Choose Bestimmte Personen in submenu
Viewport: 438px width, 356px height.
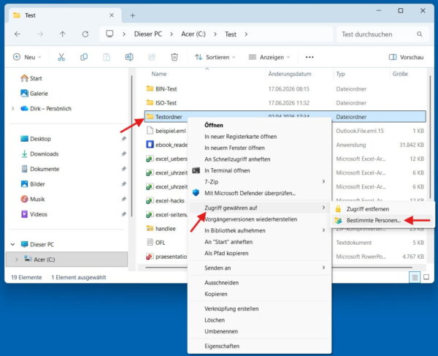[373, 220]
